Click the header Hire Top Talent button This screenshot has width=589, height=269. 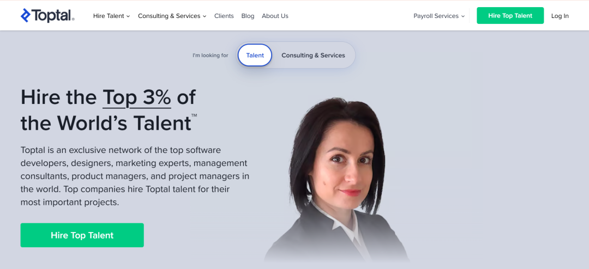click(510, 15)
